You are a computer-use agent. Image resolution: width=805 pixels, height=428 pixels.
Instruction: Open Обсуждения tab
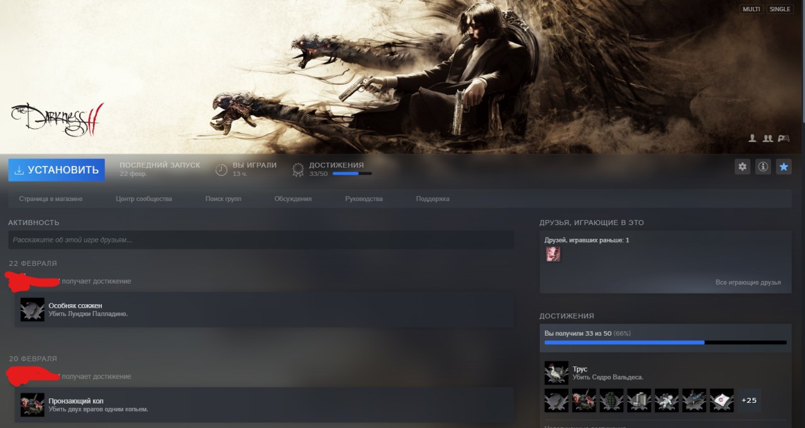click(293, 199)
